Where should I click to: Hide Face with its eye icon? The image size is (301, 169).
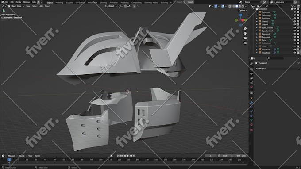tap(295, 40)
